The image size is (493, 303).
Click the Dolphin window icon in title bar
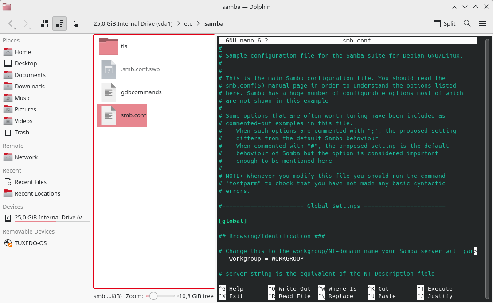(x=7, y=7)
